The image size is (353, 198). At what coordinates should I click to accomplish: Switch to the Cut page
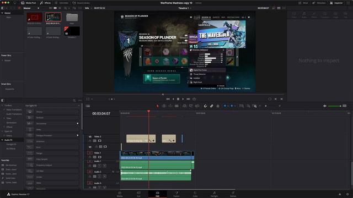point(138,194)
